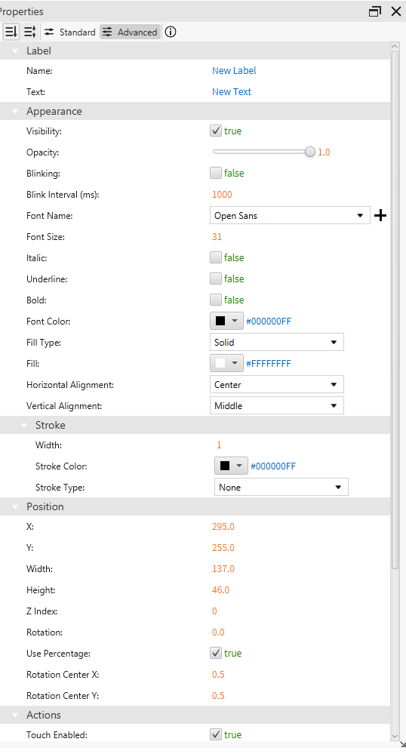
Task: Click the plus icon beside Font Name
Action: [380, 215]
